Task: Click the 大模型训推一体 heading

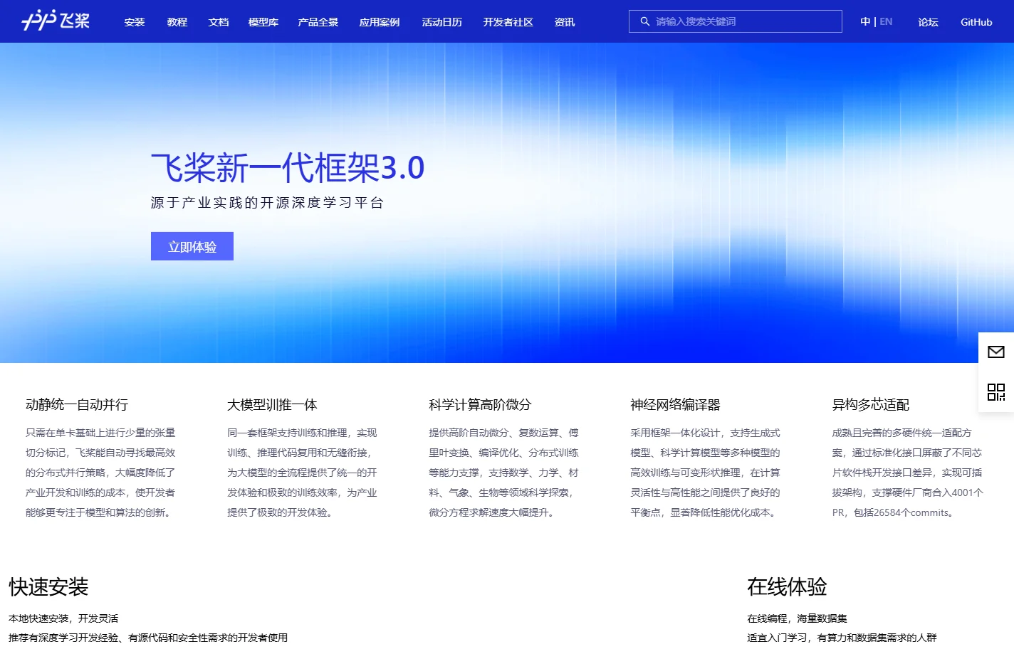Action: [x=272, y=405]
